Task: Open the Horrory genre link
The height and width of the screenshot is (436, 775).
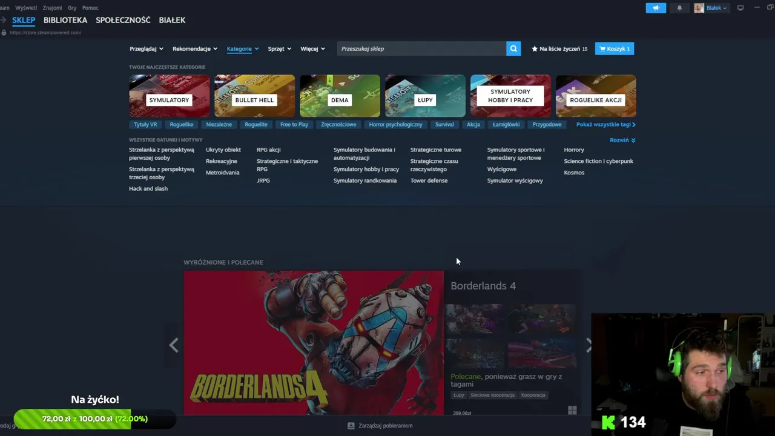Action: pyautogui.click(x=574, y=150)
